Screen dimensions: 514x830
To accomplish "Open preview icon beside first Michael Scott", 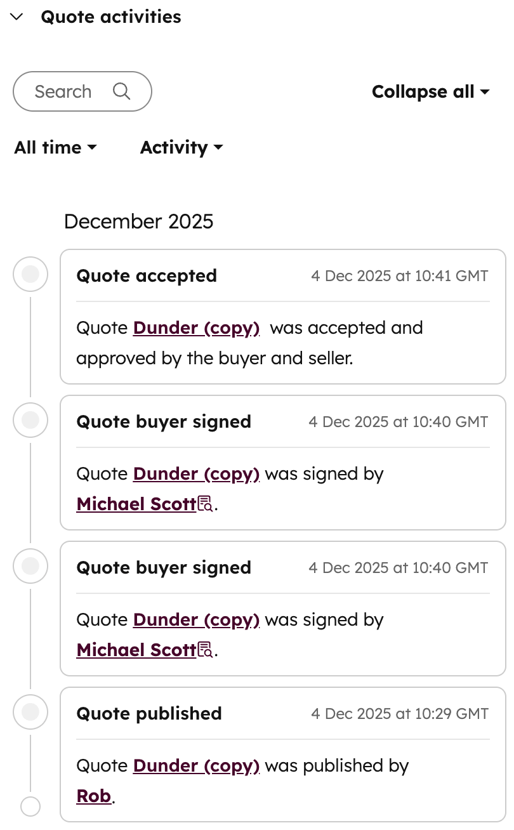I will [x=206, y=504].
